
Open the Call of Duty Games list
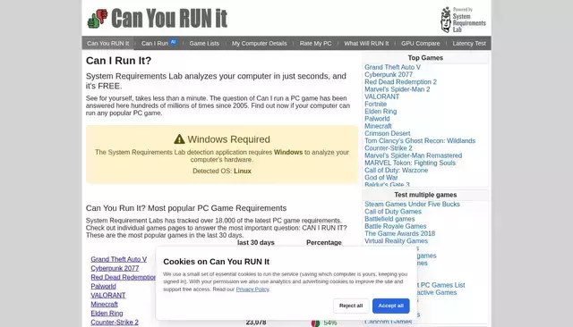tap(392, 212)
